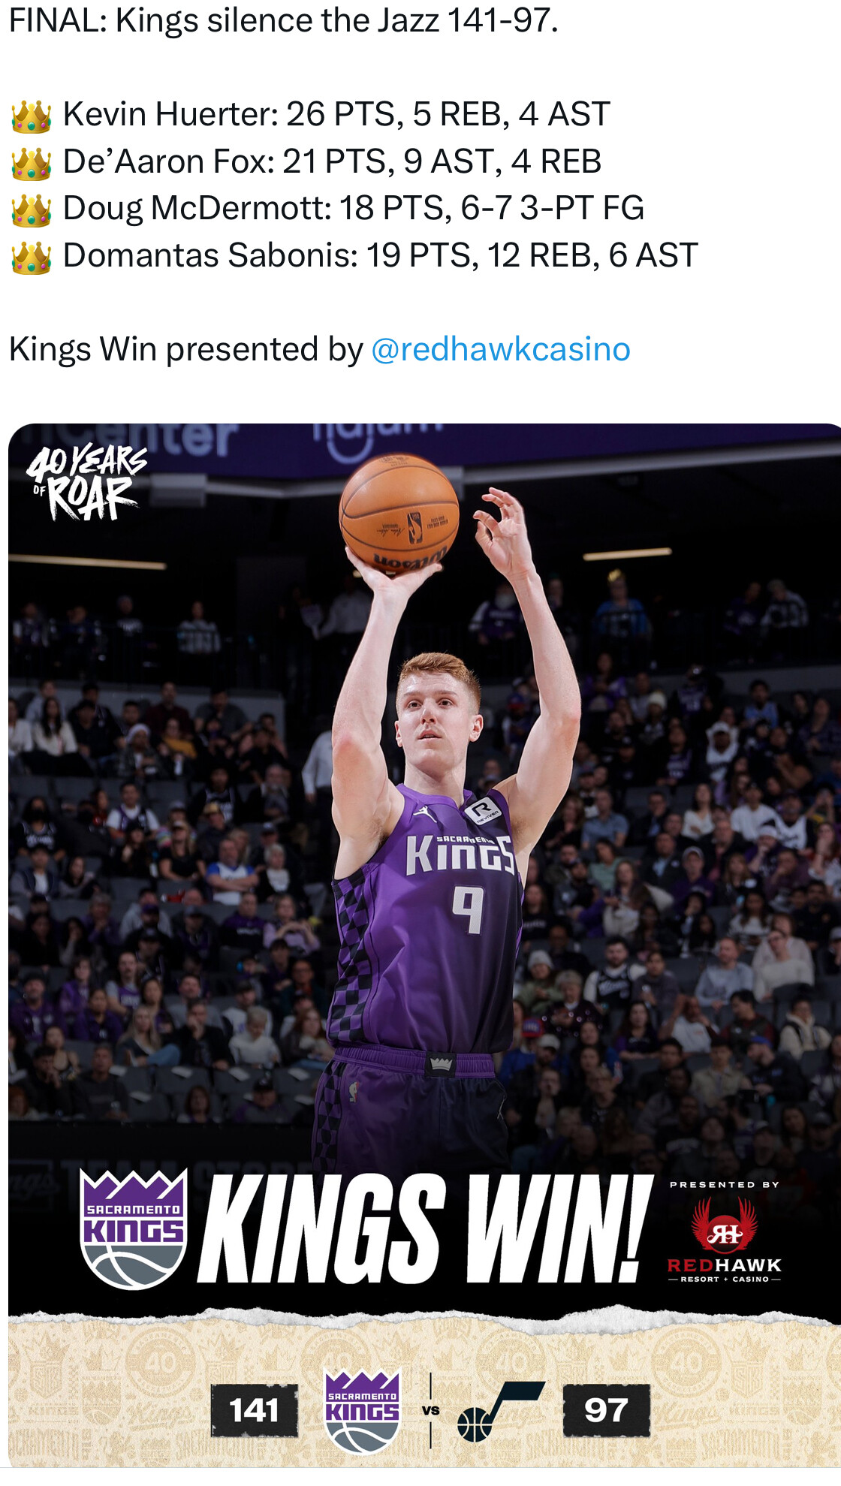
Task: Tap the Red Hawk Resort Casino logo
Action: pos(725,1240)
